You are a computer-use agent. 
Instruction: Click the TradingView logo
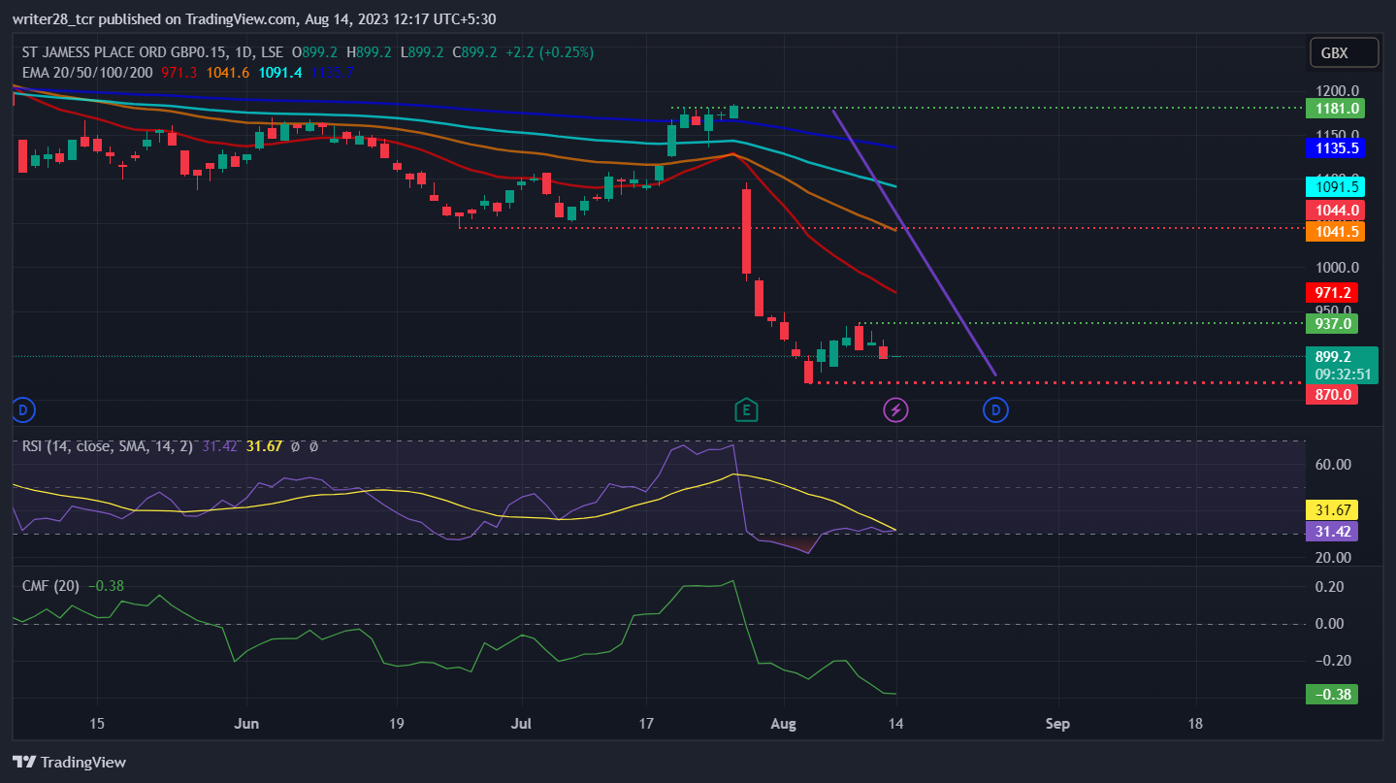click(69, 762)
